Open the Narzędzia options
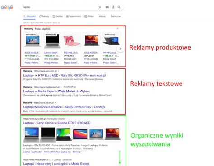 tap(116, 16)
